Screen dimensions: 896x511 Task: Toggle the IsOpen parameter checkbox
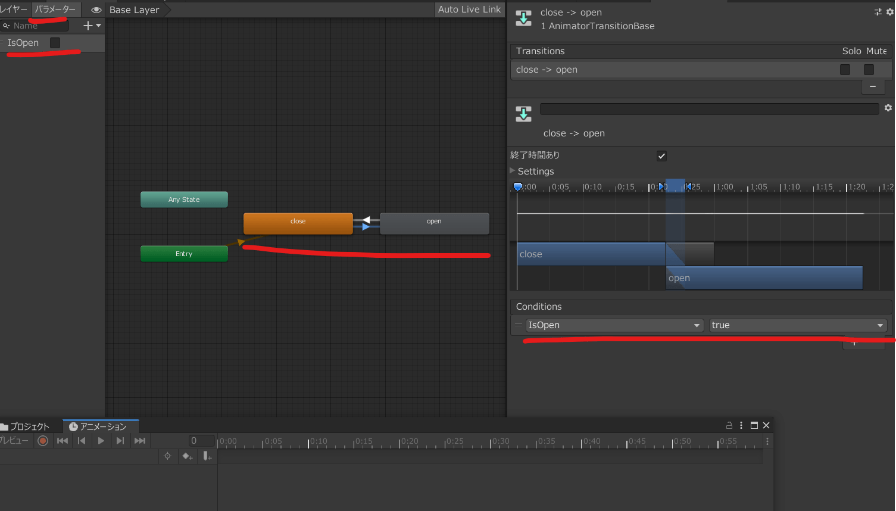coord(55,43)
